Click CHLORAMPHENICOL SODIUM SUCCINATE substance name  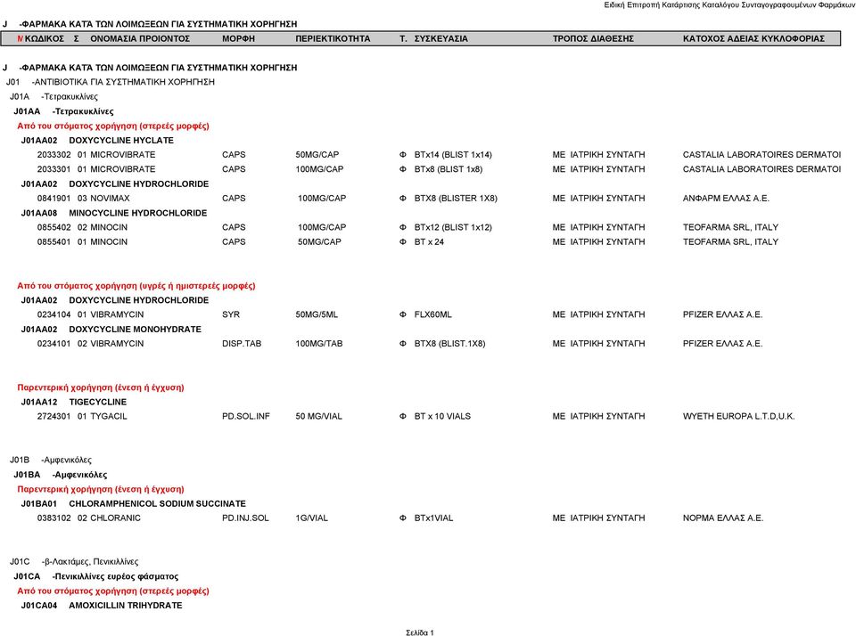pos(157,503)
